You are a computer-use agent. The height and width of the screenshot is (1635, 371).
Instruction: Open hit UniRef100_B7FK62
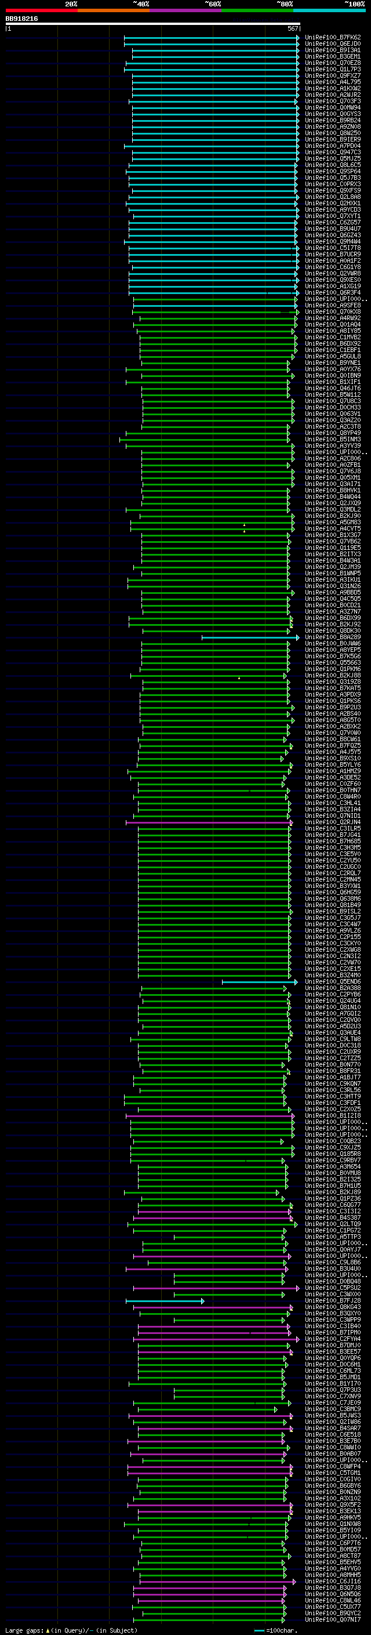[x=332, y=38]
